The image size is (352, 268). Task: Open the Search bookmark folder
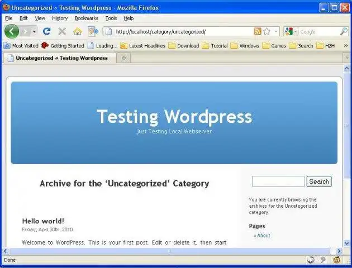point(301,46)
